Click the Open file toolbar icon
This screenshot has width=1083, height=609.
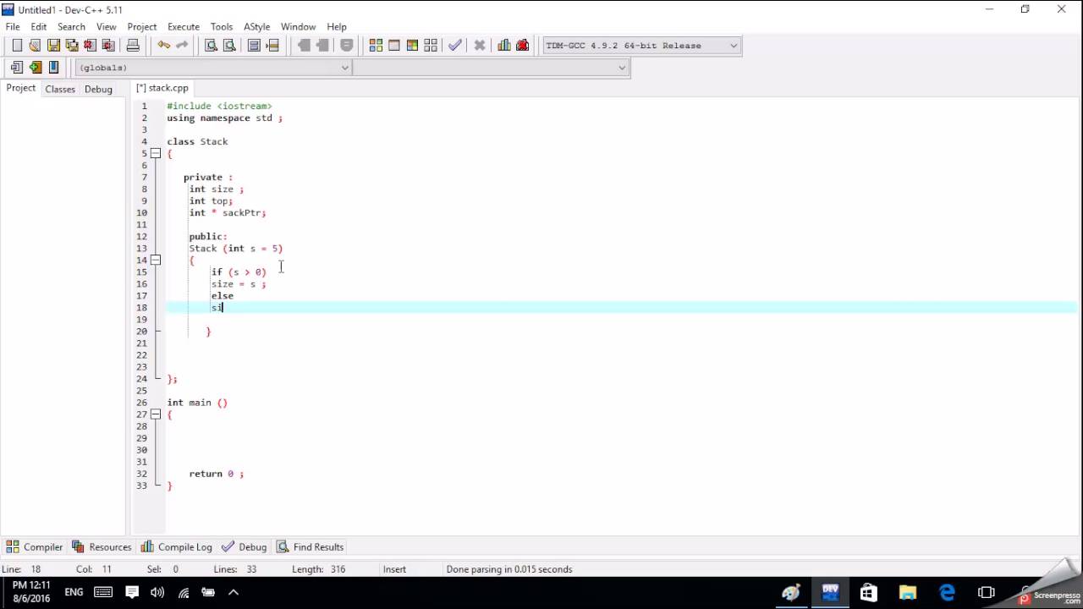pos(35,46)
